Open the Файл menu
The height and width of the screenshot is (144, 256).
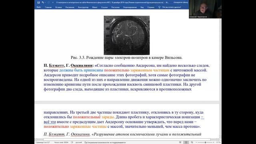39,7
